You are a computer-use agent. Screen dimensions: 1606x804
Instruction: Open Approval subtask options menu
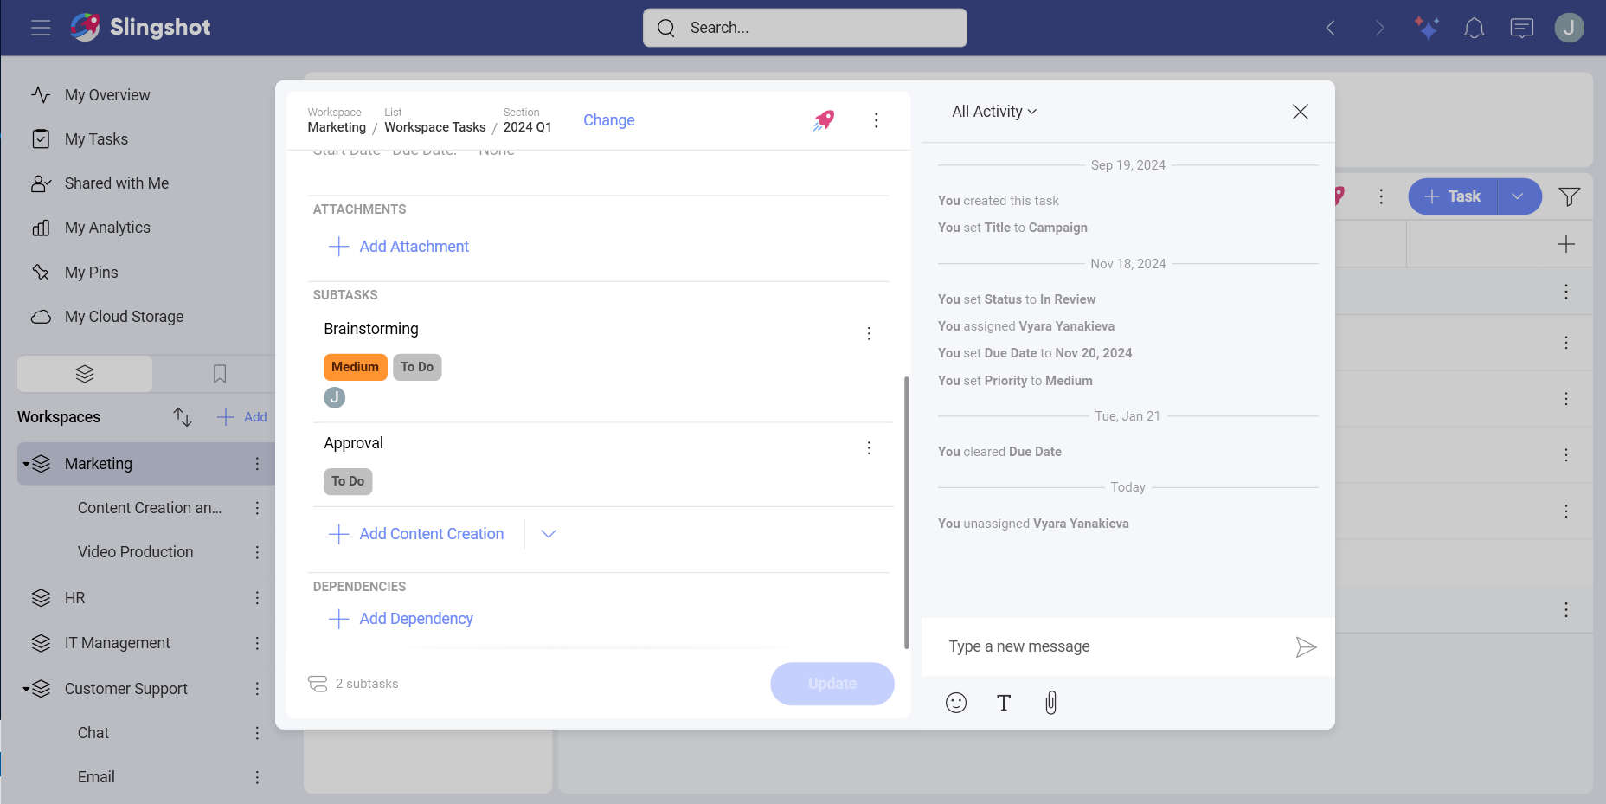click(869, 447)
